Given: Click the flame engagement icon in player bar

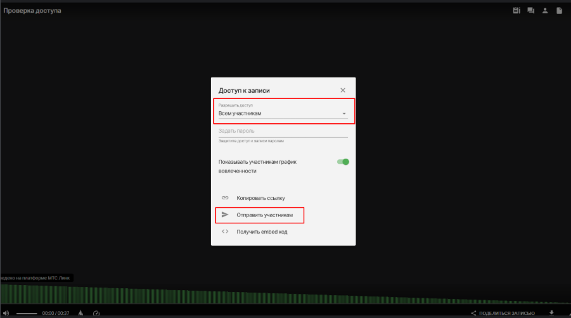Looking at the screenshot, I should pos(80,313).
